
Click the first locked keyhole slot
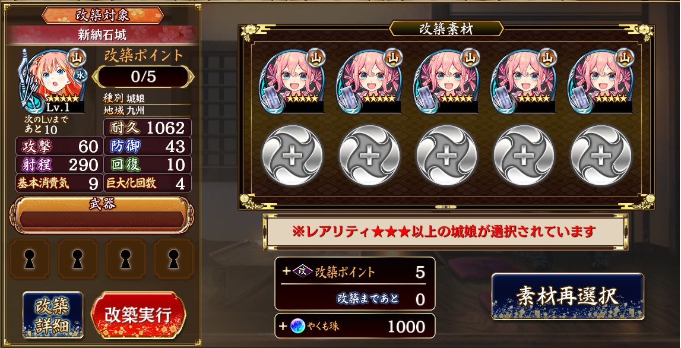30,259
